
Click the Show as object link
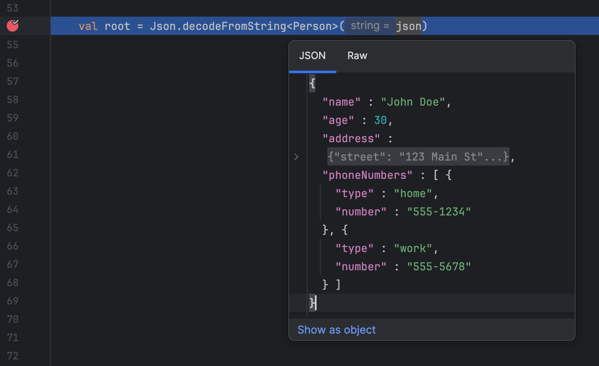click(336, 329)
